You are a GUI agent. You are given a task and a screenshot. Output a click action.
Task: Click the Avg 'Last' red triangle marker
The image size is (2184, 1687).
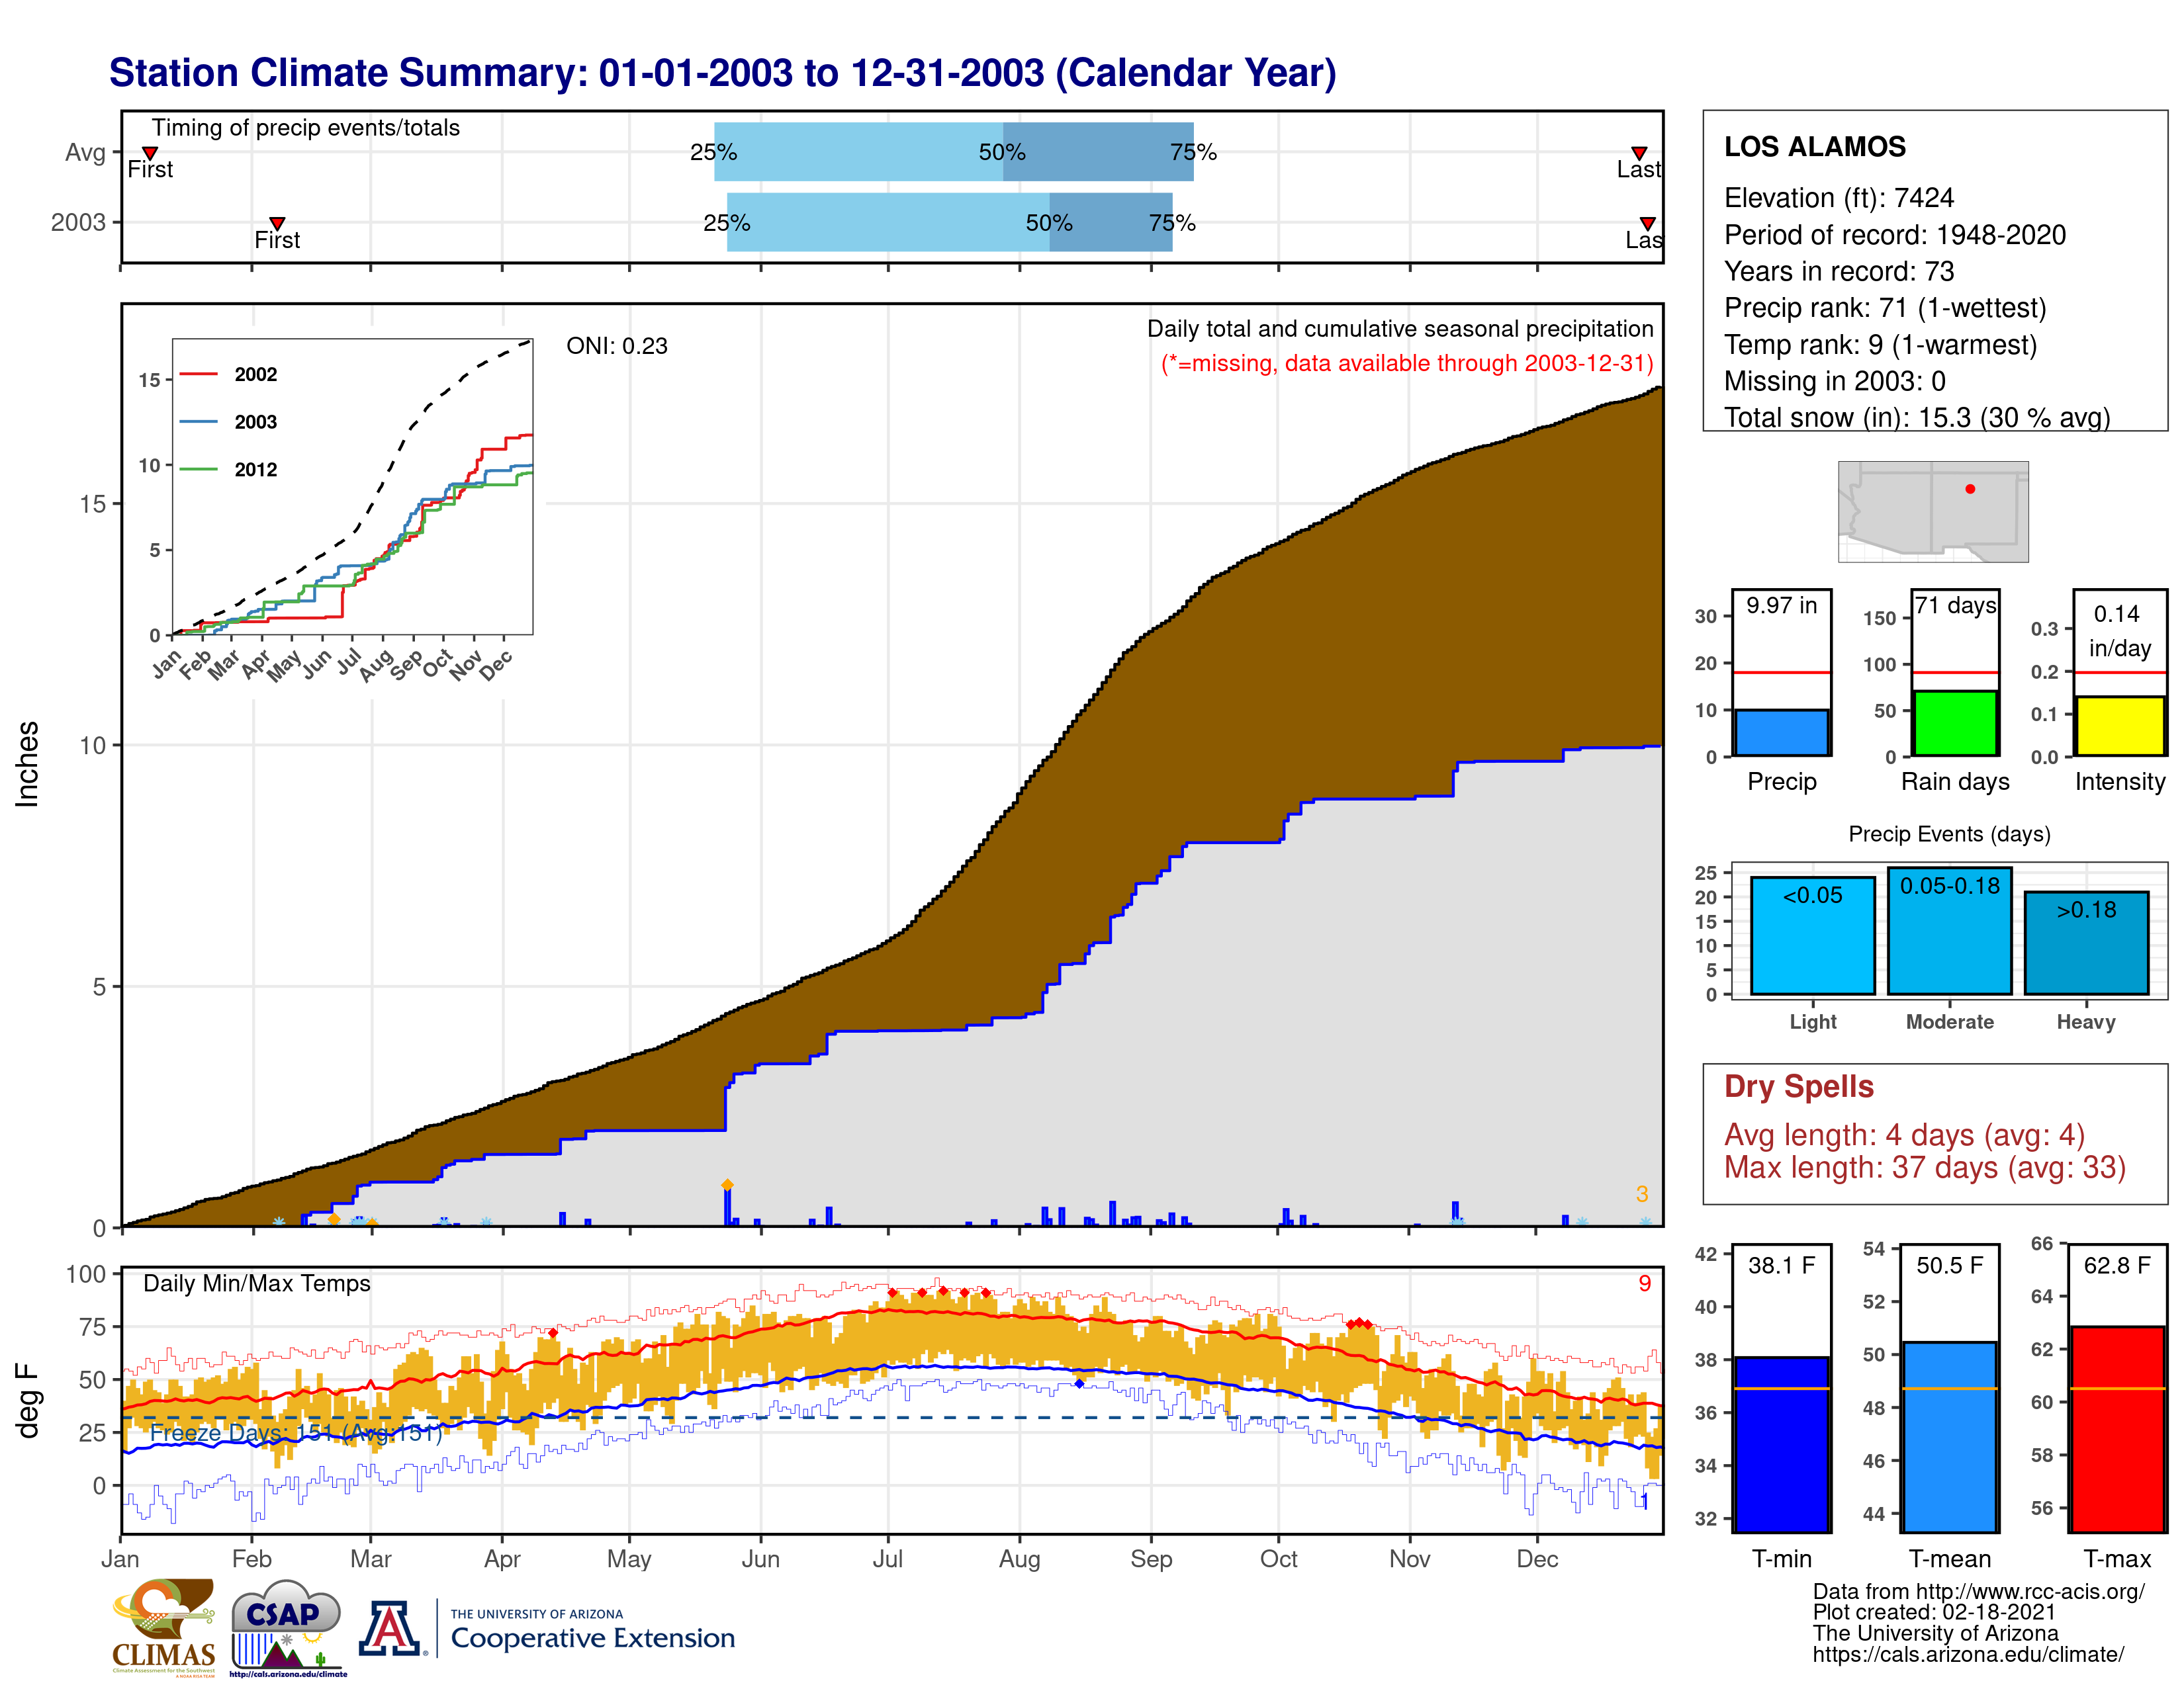pyautogui.click(x=1639, y=153)
